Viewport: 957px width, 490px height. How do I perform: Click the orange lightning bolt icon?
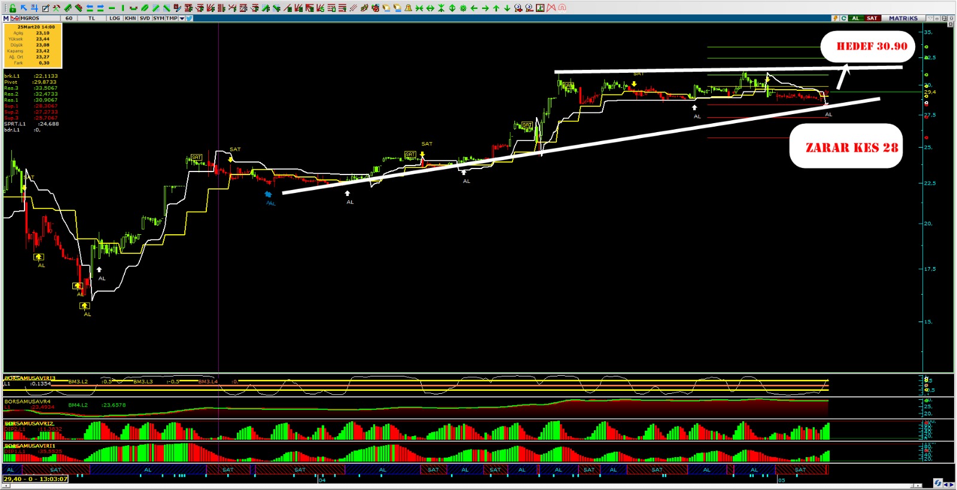836,18
